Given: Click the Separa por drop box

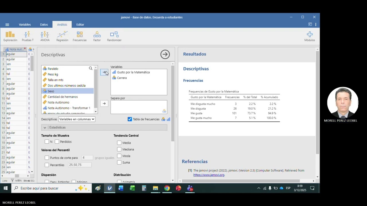Looking at the screenshot, I should [x=139, y=107].
